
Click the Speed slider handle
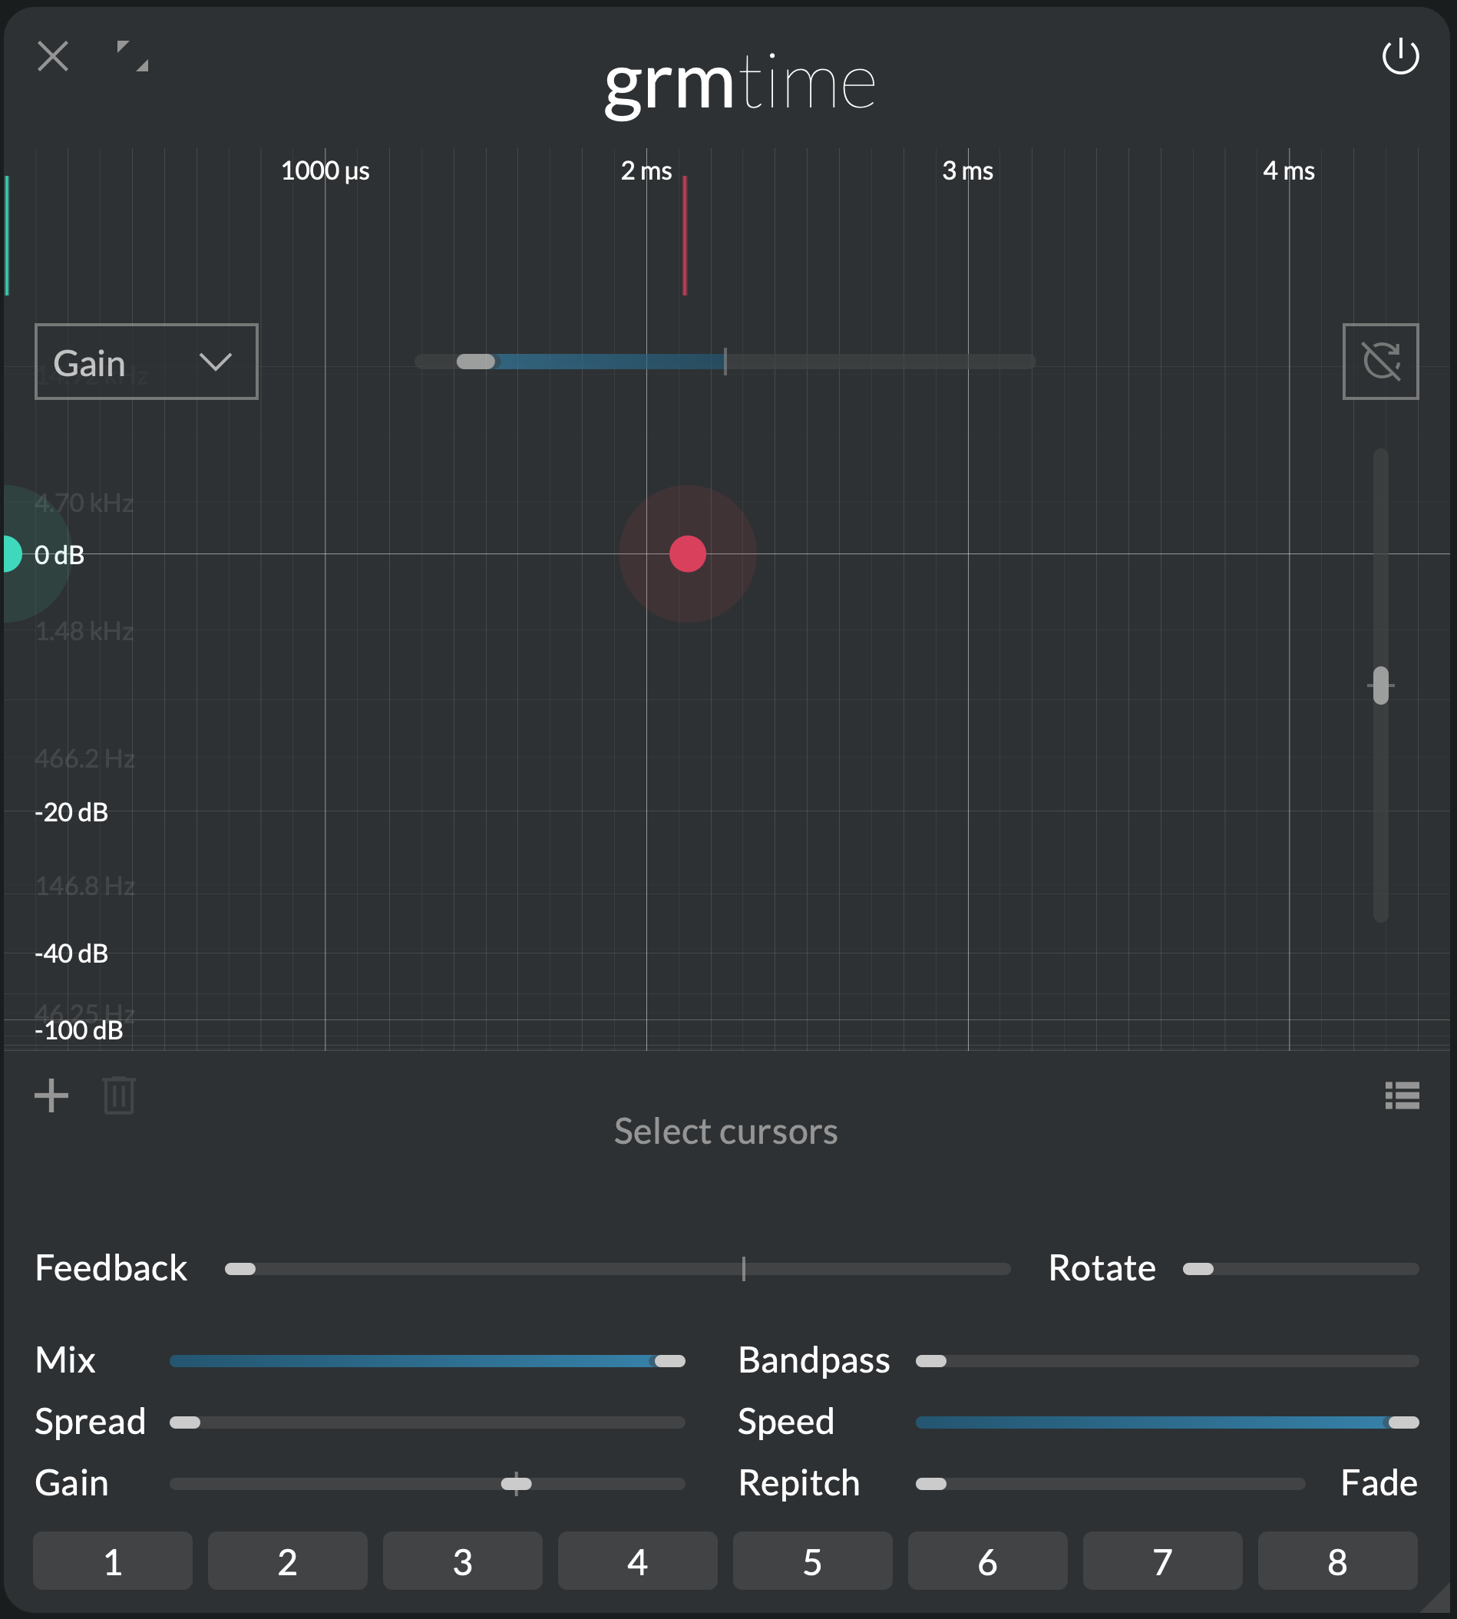pyautogui.click(x=1402, y=1422)
